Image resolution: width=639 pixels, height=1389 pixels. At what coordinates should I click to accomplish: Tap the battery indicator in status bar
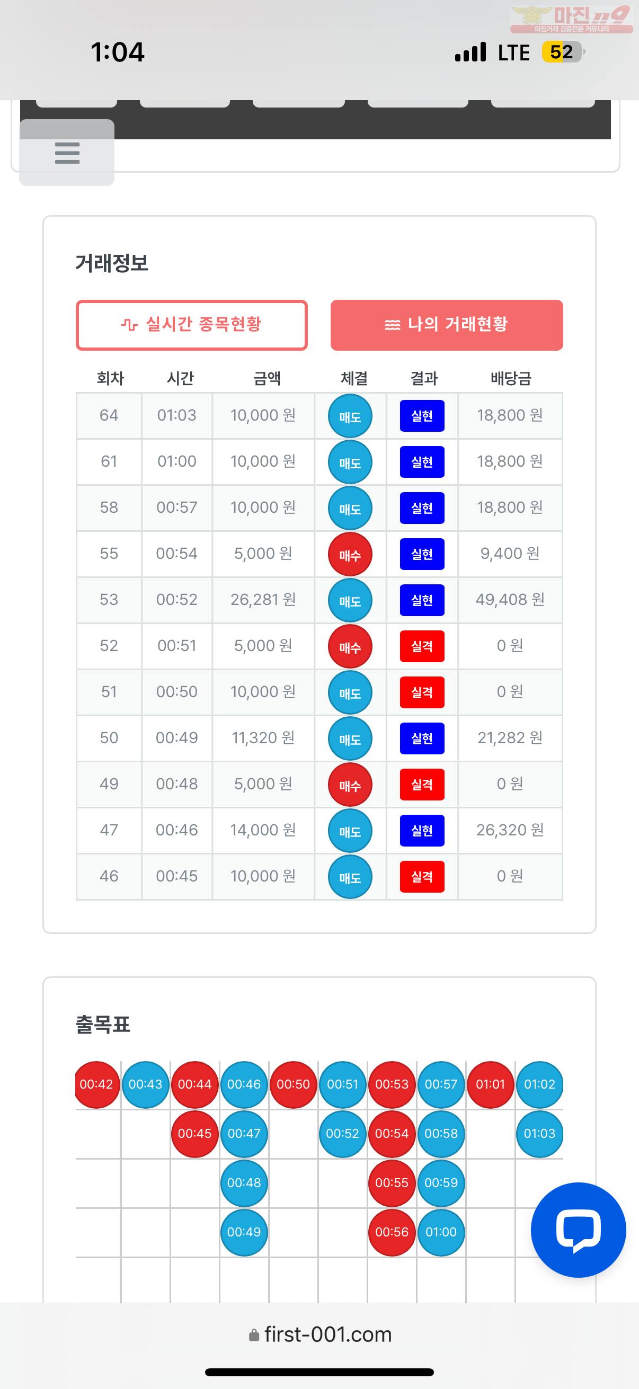point(563,52)
